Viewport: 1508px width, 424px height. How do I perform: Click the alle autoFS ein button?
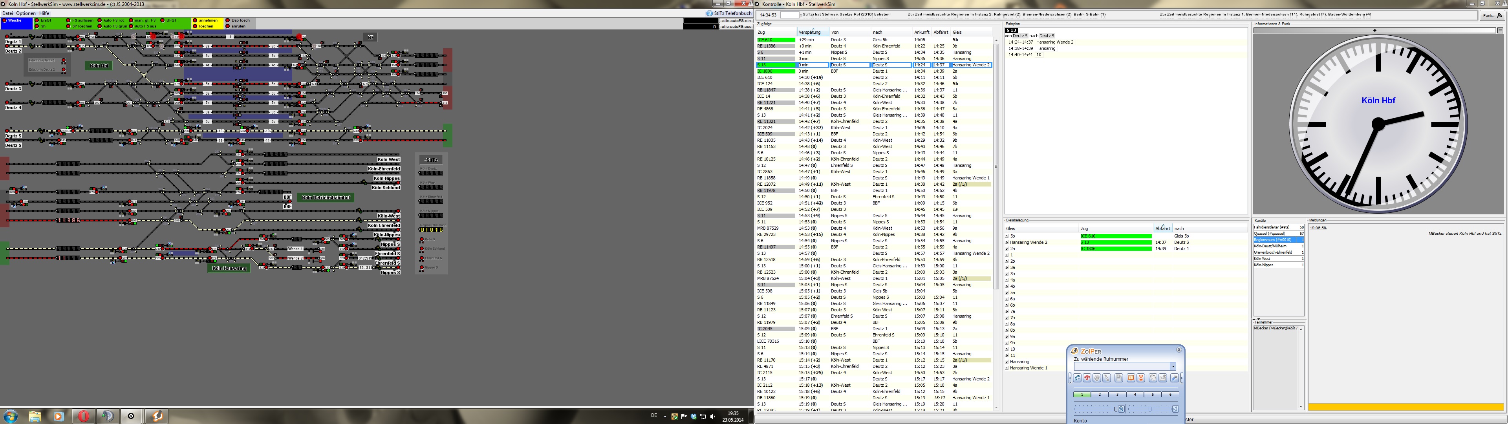[736, 20]
